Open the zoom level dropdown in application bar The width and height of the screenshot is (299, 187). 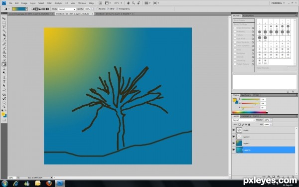(121, 3)
